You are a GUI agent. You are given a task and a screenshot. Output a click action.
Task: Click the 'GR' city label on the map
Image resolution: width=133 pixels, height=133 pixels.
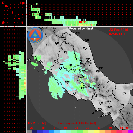[x=42, y=61]
